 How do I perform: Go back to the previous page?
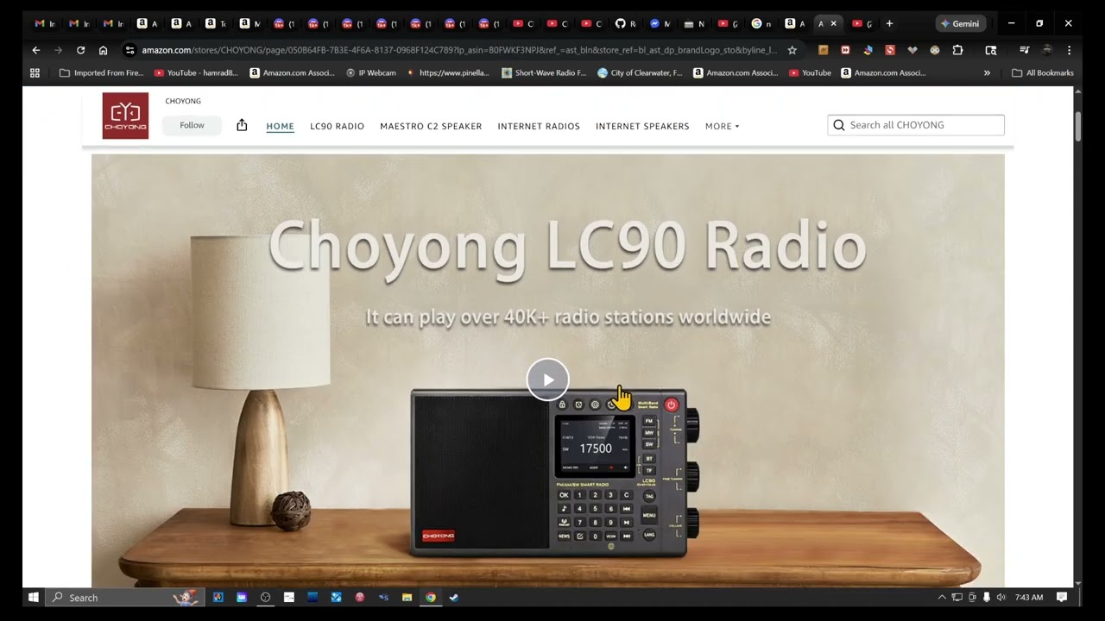(x=36, y=50)
